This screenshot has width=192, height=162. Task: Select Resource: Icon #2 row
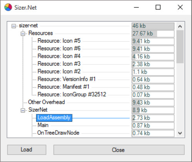pyautogui.click(x=59, y=71)
